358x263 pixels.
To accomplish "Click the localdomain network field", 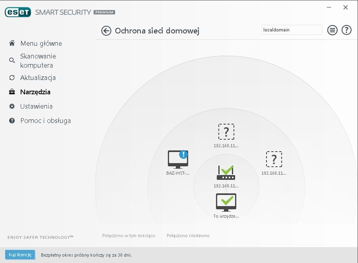I will tap(292, 30).
